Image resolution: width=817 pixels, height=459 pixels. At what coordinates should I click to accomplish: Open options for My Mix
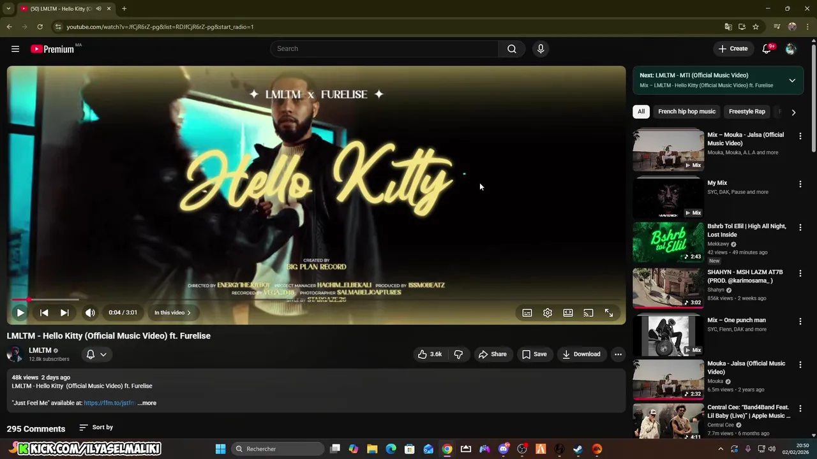pos(800,184)
